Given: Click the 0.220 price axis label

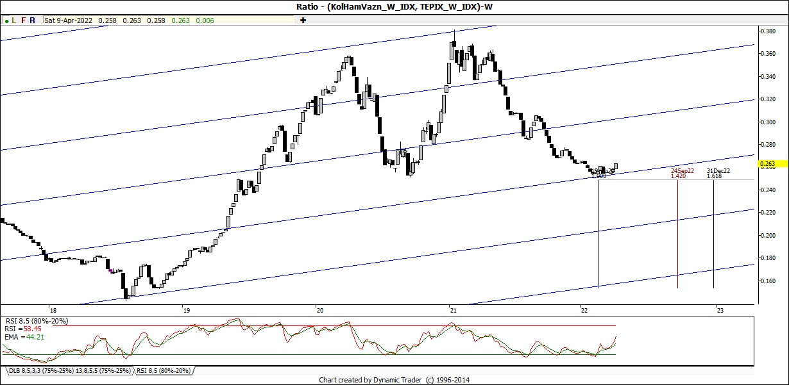Looking at the screenshot, I should point(769,213).
